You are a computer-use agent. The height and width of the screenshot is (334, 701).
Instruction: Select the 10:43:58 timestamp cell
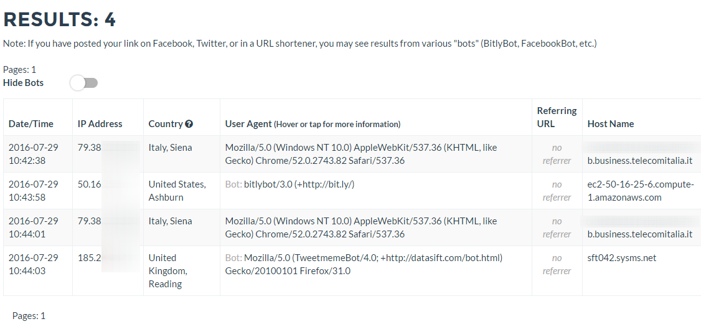coord(34,191)
